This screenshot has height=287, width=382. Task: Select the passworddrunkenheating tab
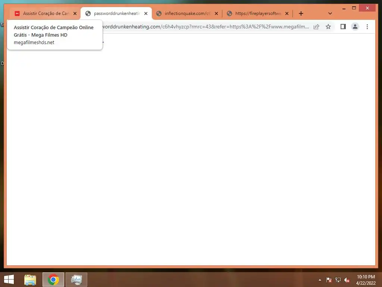pos(116,13)
